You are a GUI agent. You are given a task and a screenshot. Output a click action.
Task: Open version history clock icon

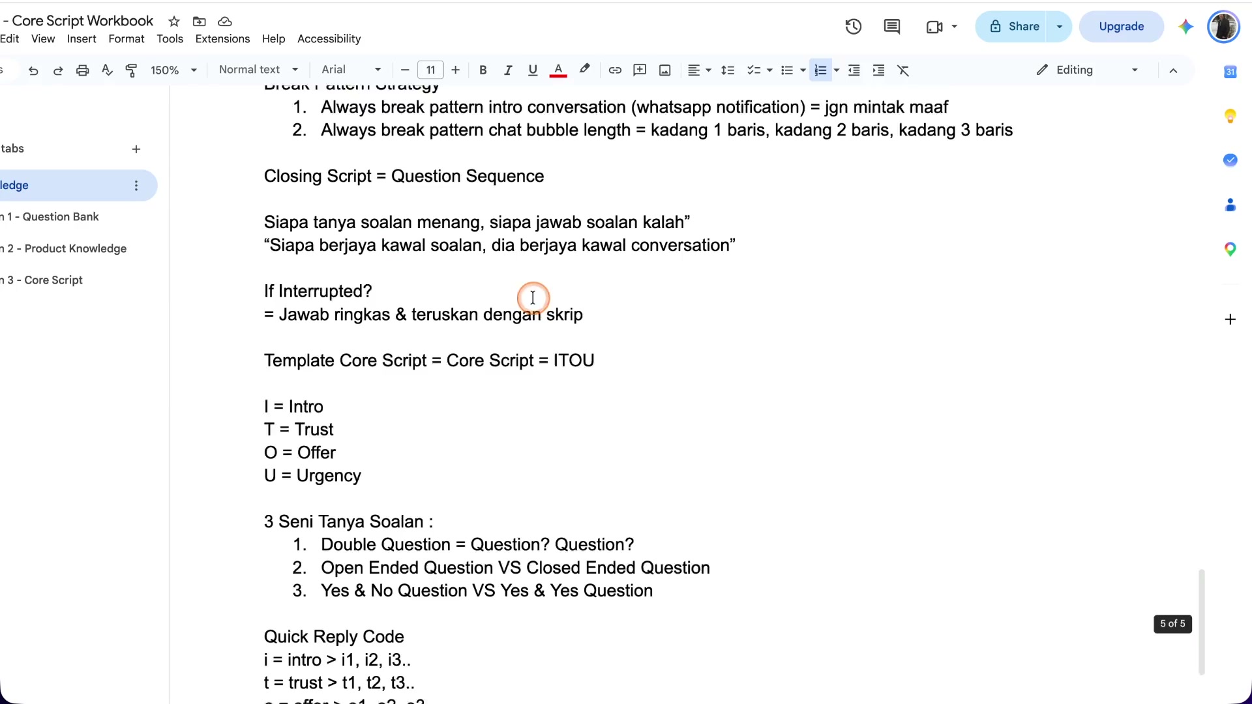coord(854,27)
